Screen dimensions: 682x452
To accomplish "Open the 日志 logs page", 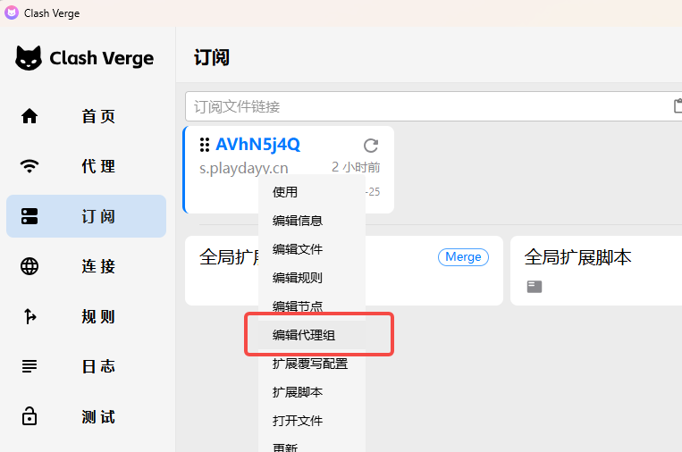I will pyautogui.click(x=86, y=366).
